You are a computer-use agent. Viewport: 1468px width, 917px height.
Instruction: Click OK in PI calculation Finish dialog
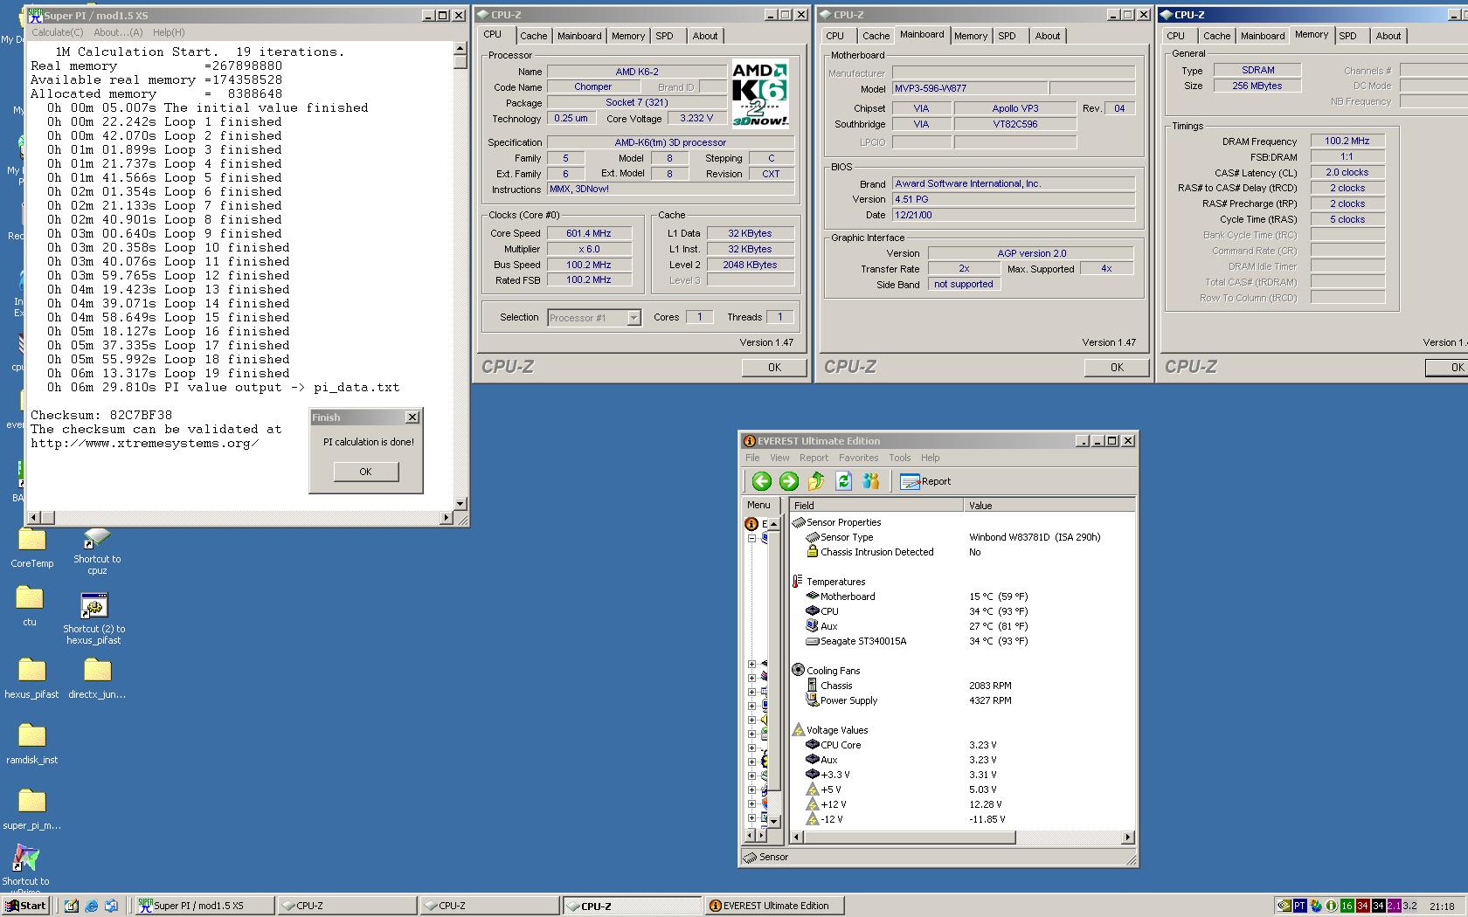[x=365, y=472]
